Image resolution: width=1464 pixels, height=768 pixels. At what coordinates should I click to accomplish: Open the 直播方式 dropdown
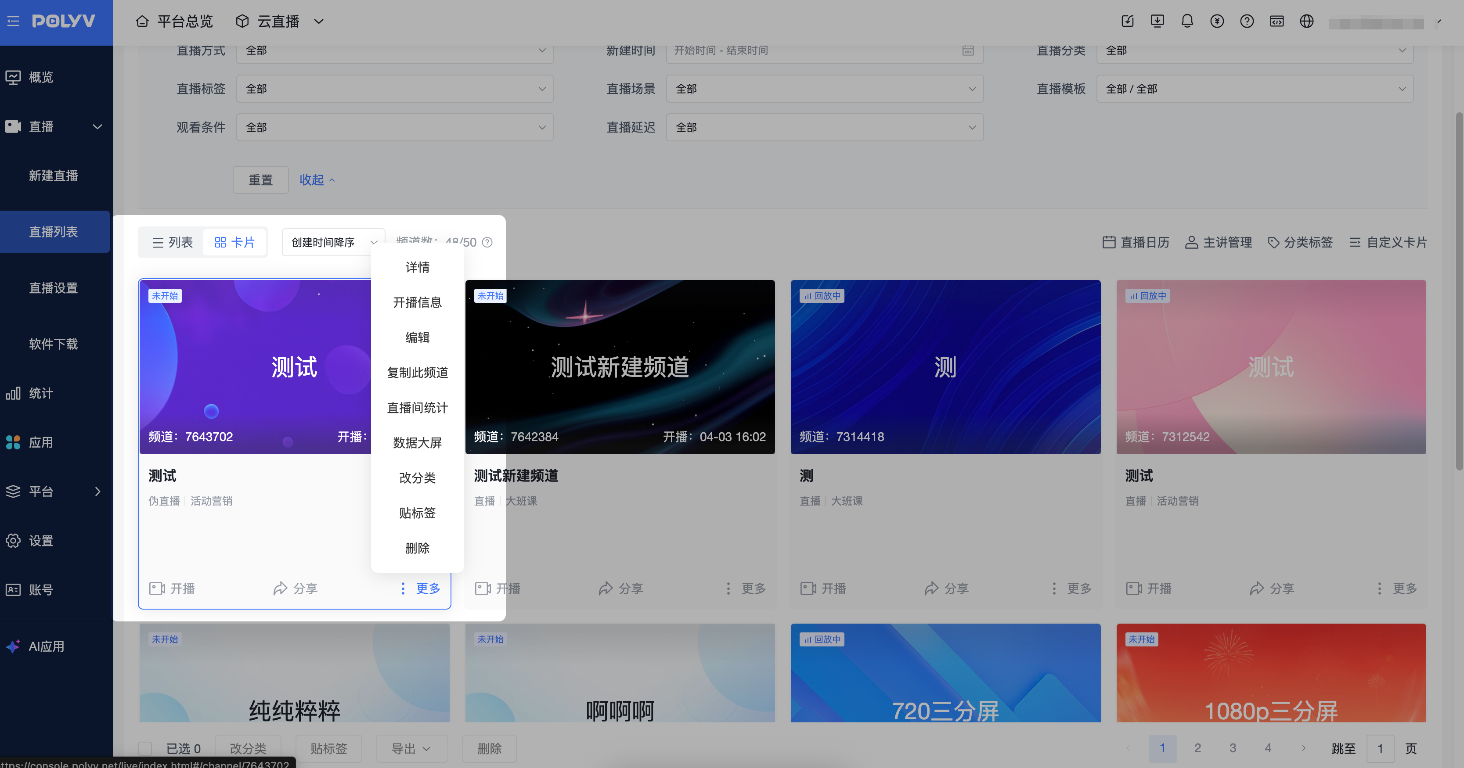(x=394, y=50)
